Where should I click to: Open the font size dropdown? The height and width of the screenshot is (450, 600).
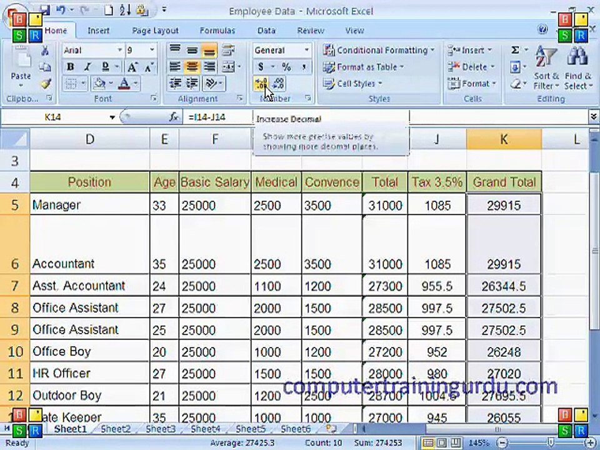[x=152, y=50]
